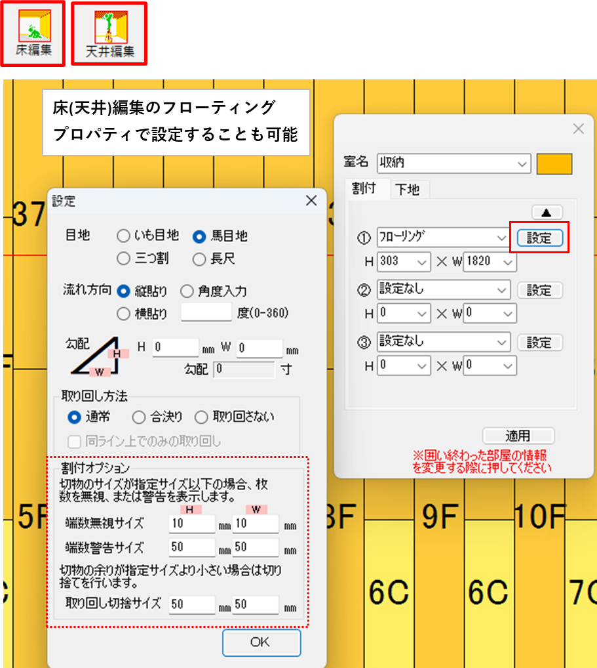Select the 馬目地 joint radio button
Viewport: 597px width, 668px height.
pos(200,236)
